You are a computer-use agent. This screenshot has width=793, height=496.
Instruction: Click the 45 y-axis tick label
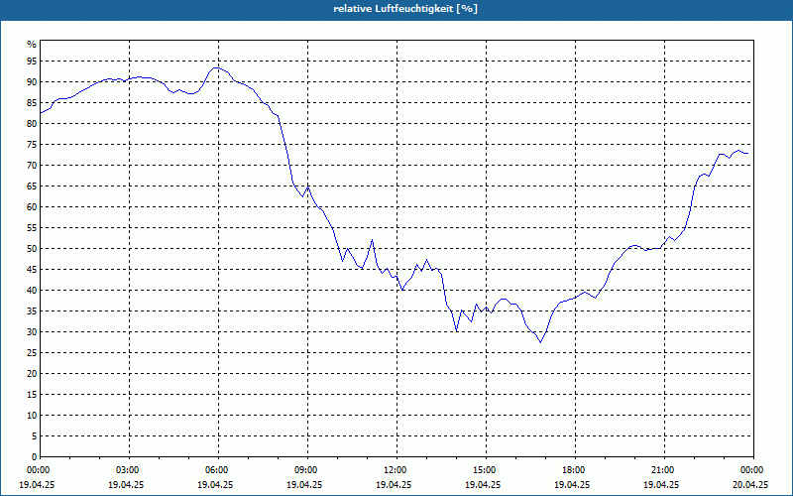click(32, 270)
